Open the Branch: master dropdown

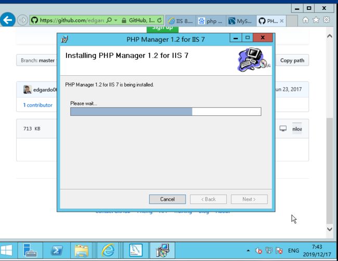(x=37, y=60)
